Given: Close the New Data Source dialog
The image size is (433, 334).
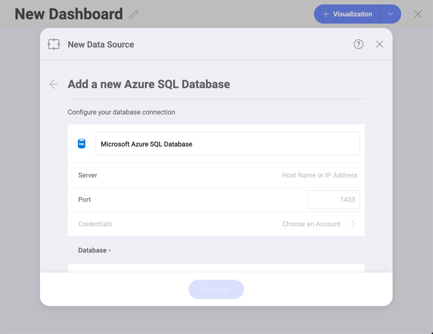Looking at the screenshot, I should 379,44.
